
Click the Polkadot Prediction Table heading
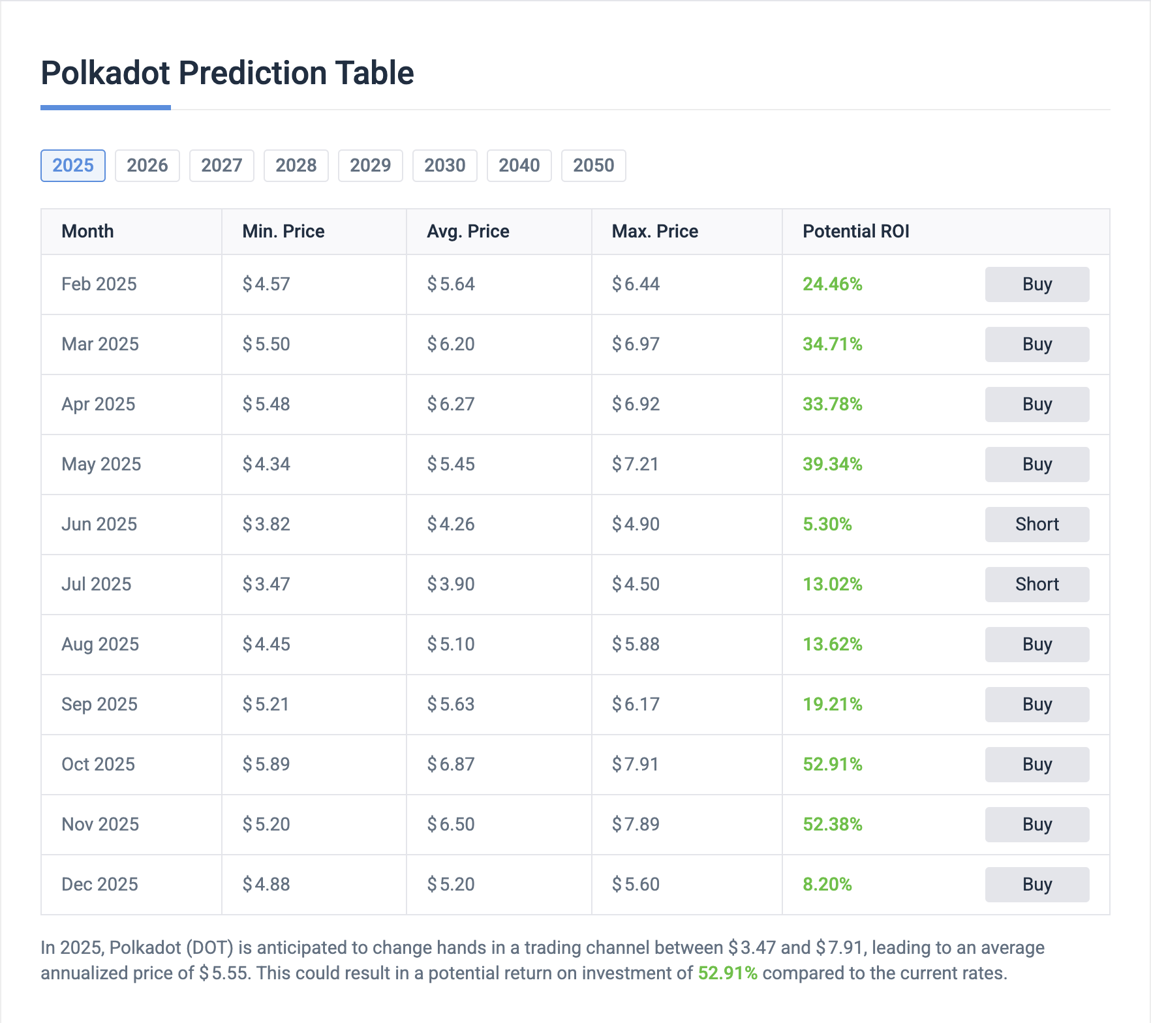click(x=227, y=73)
